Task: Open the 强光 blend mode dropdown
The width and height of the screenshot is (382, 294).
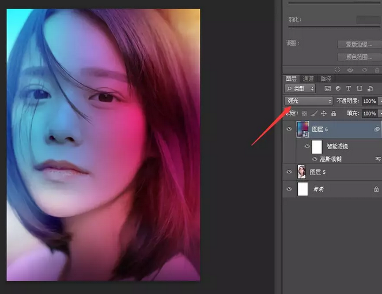Action: [309, 101]
